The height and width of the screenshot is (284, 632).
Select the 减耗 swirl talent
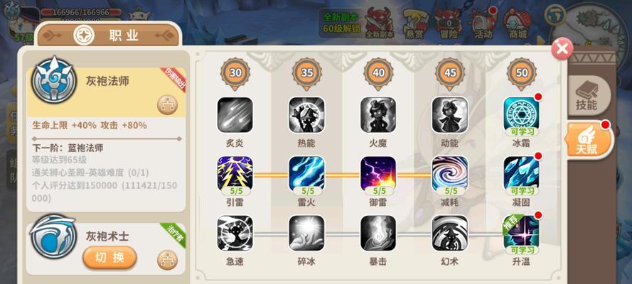click(450, 174)
